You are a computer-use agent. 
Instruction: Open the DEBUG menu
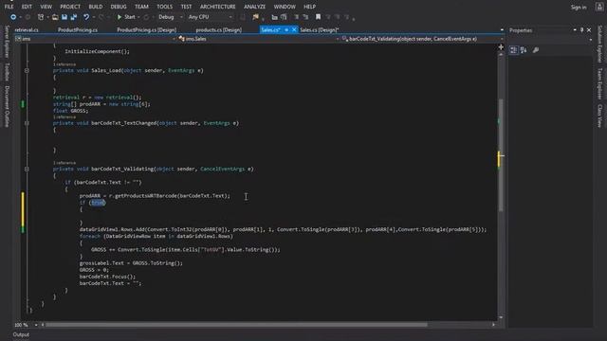click(119, 7)
